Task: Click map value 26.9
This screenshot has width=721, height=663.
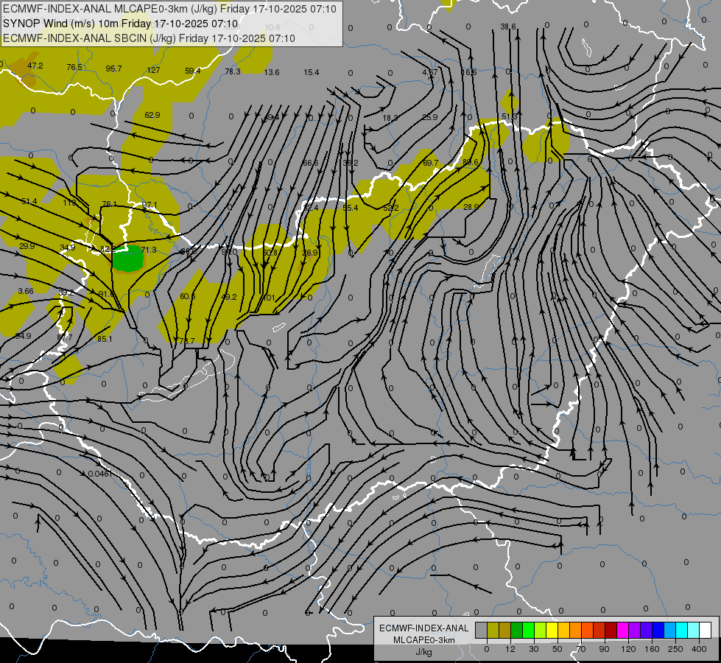Action: 310,253
